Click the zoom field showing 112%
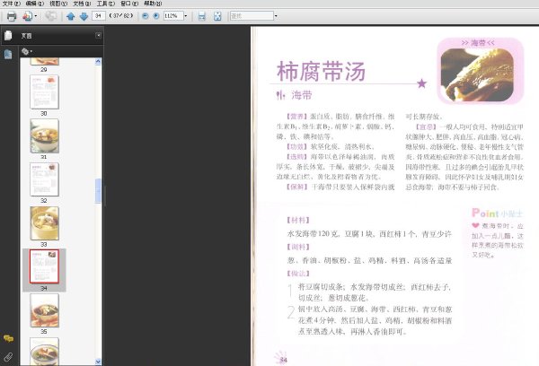This screenshot has height=366, width=539. point(172,16)
